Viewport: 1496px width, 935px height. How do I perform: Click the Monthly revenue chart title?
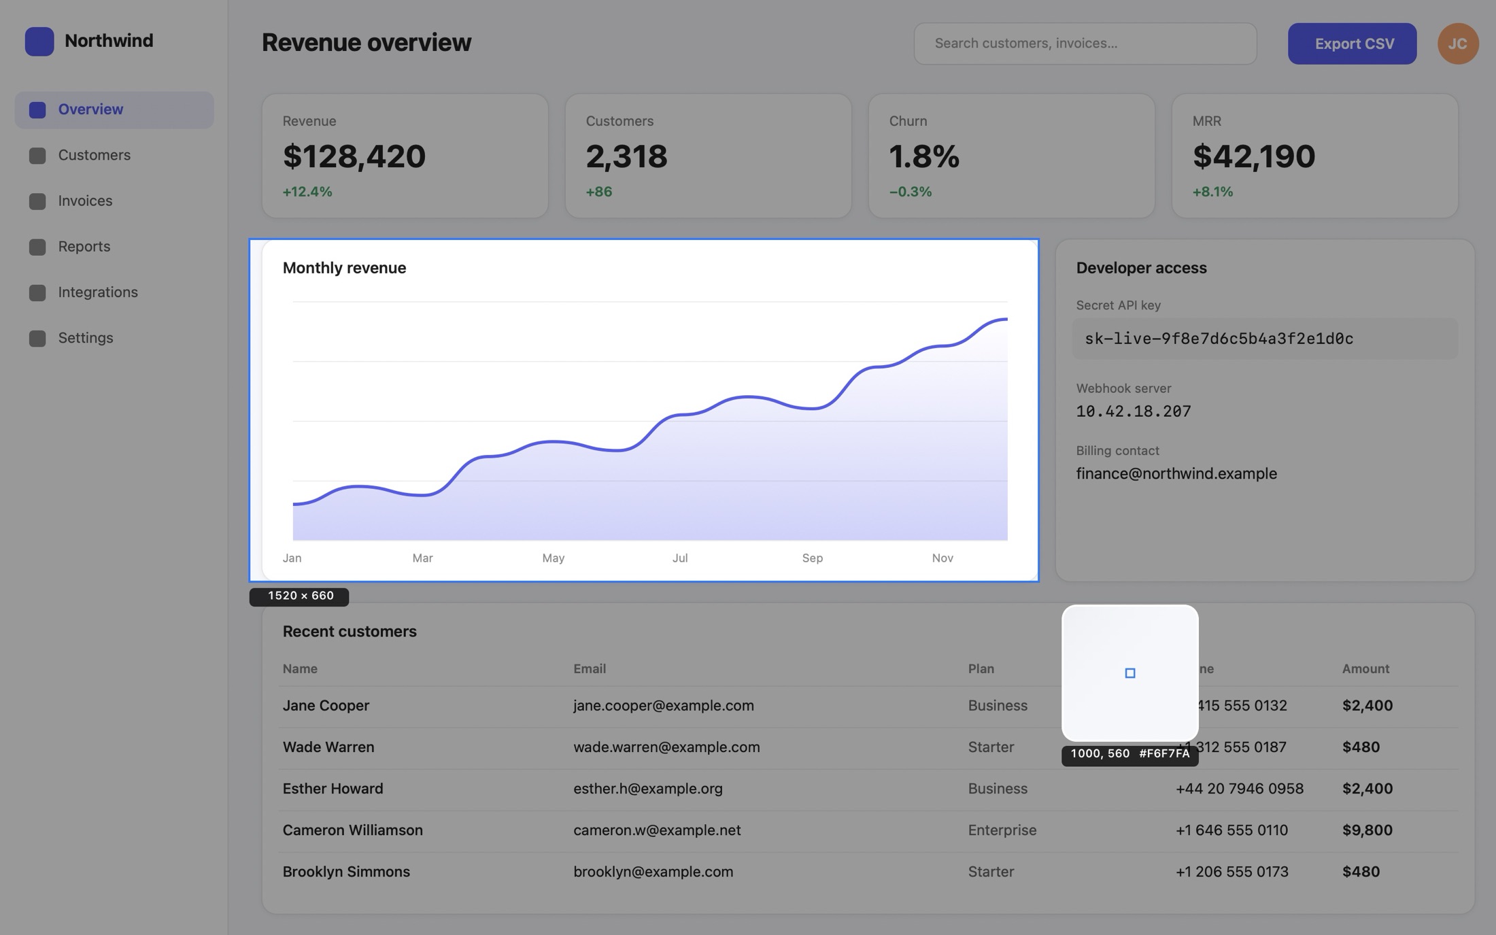point(344,268)
